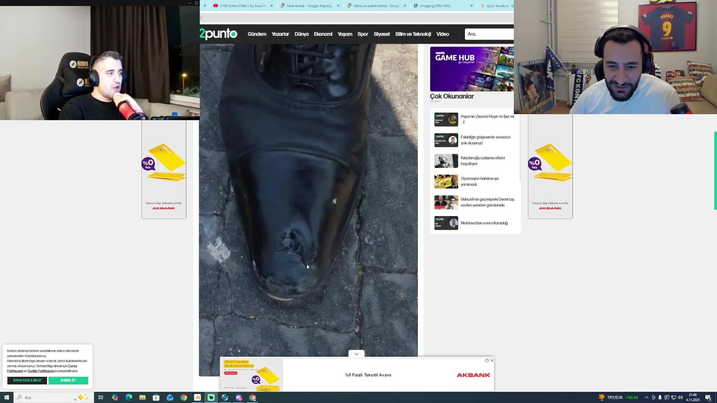This screenshot has width=717, height=403.
Task: Open Operasyon hamlesi işe yaramadı article
Action: 479,181
